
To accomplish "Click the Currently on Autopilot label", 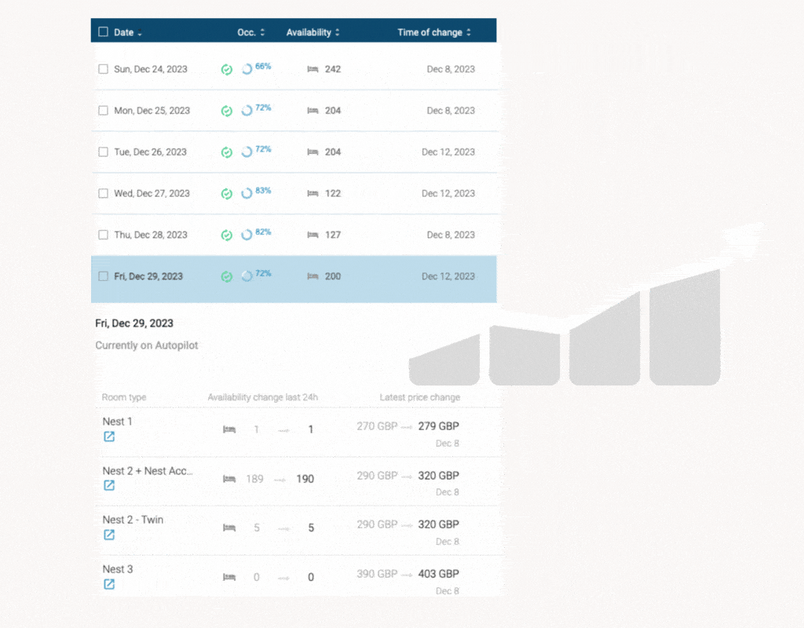I will point(146,345).
